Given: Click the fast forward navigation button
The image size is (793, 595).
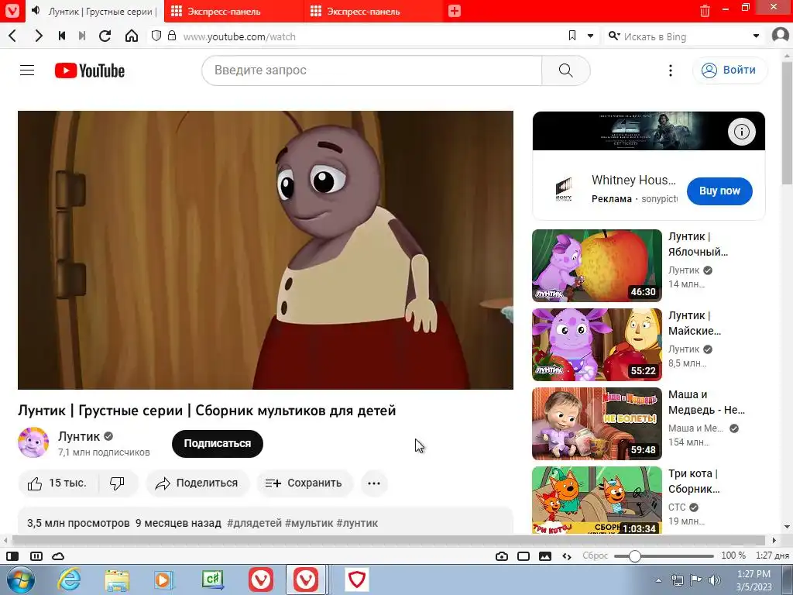Looking at the screenshot, I should pyautogui.click(x=82, y=36).
